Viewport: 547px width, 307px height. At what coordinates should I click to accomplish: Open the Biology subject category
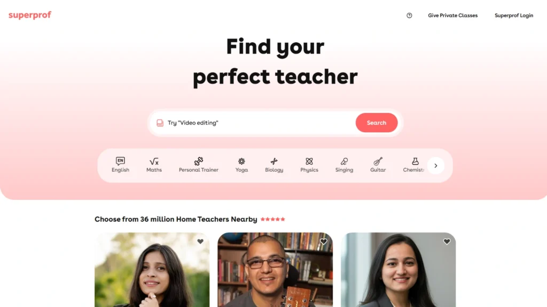274,165
